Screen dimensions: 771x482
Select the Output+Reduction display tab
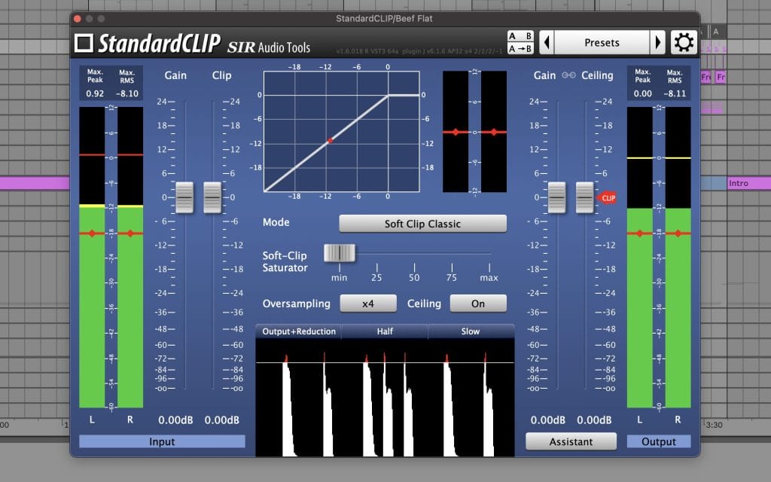click(x=299, y=331)
